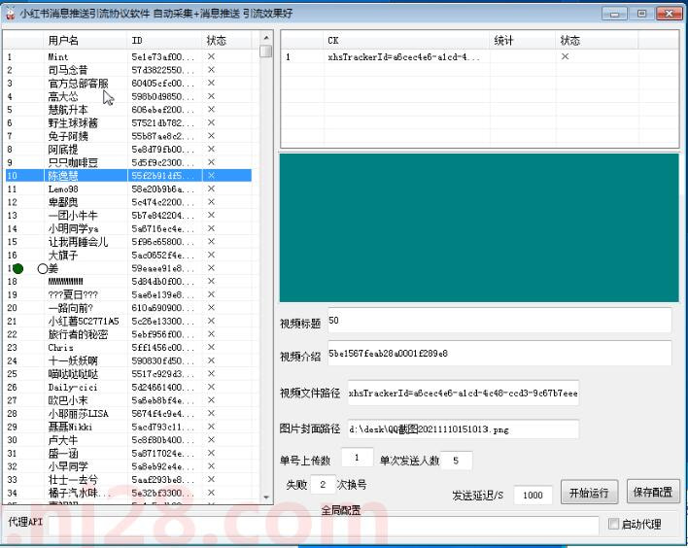Click the 代理API input field
The image size is (688, 548).
click(x=324, y=526)
